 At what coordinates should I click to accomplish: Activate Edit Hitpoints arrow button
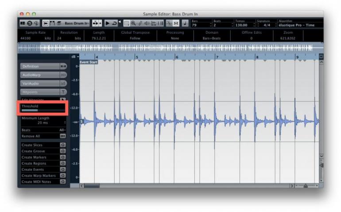63,100
